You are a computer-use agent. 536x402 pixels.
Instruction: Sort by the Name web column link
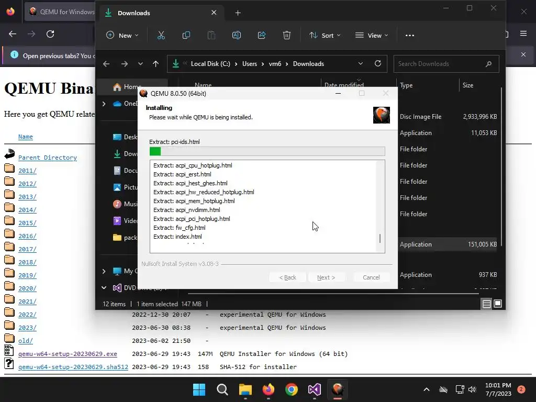click(x=25, y=137)
